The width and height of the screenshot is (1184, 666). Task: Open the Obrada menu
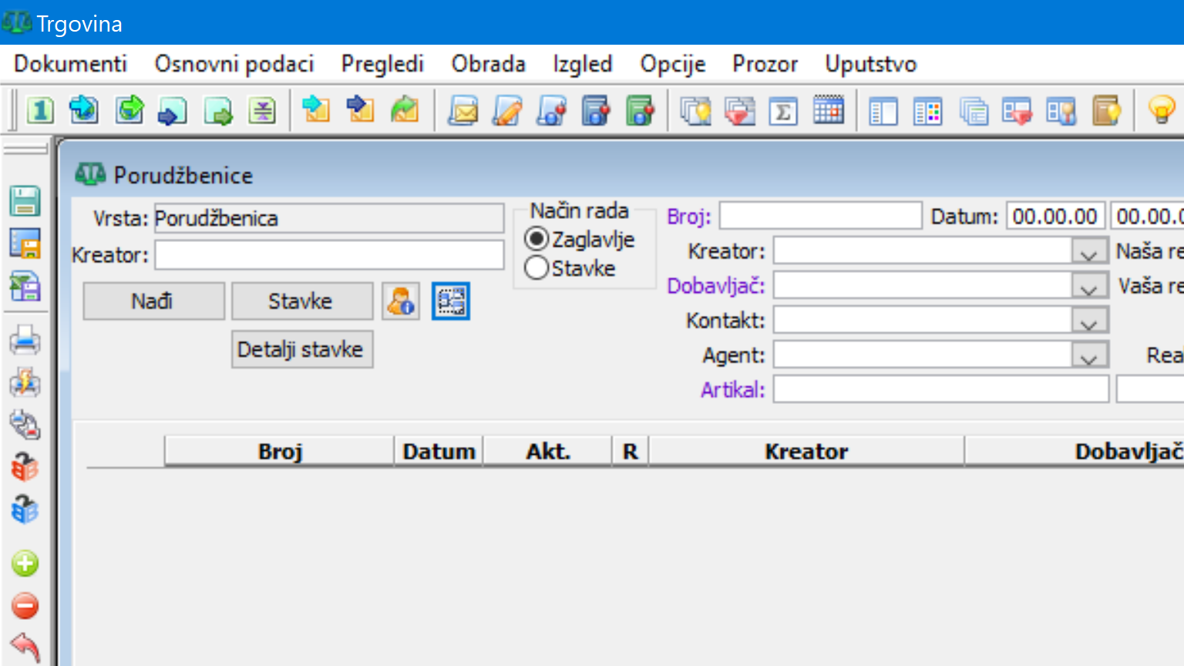point(489,64)
